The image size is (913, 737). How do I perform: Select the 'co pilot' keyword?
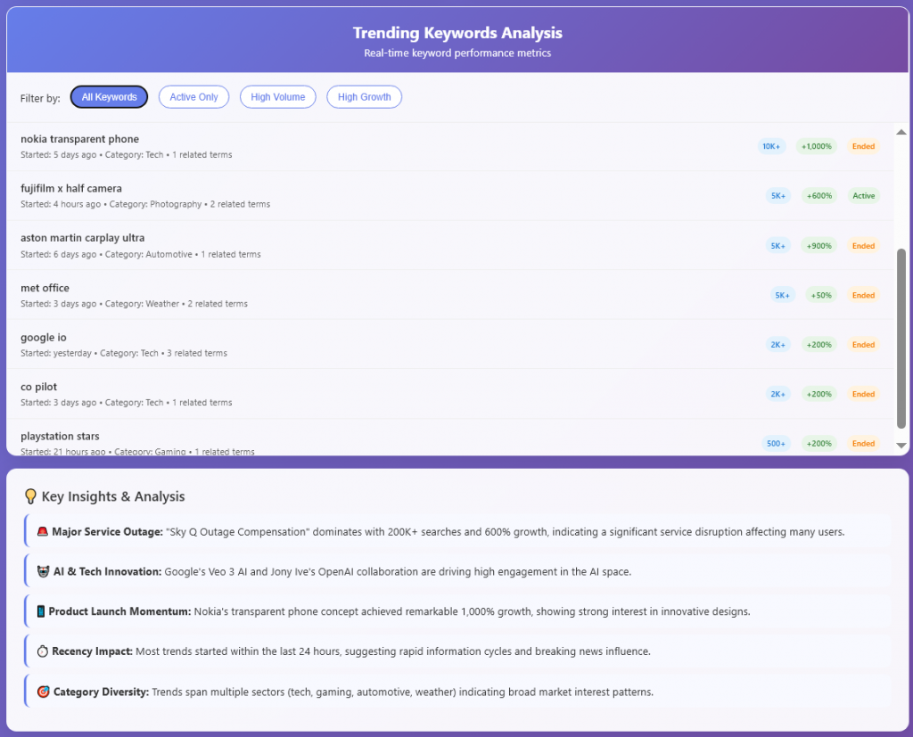(x=39, y=387)
